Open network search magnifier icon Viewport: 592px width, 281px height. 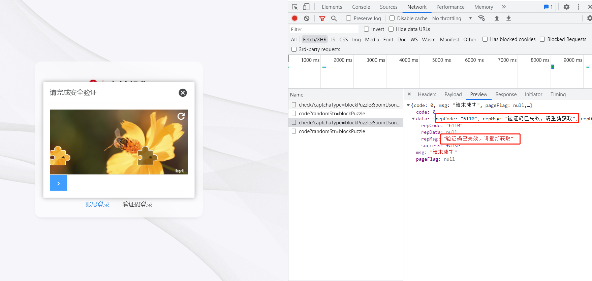(334, 18)
